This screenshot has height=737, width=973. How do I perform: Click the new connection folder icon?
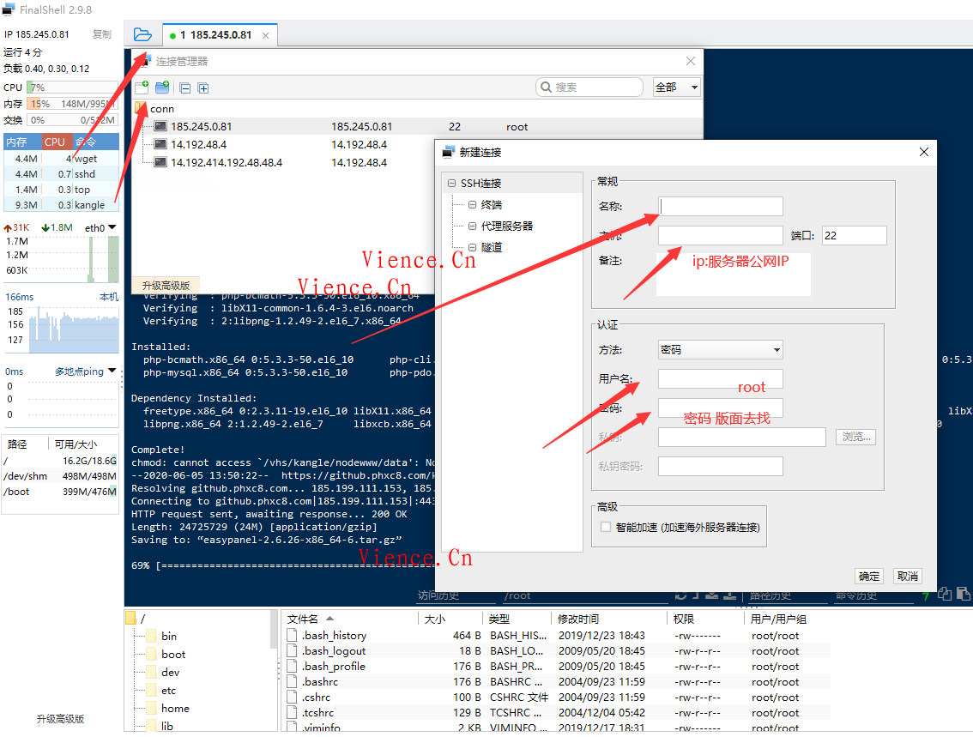click(x=162, y=88)
